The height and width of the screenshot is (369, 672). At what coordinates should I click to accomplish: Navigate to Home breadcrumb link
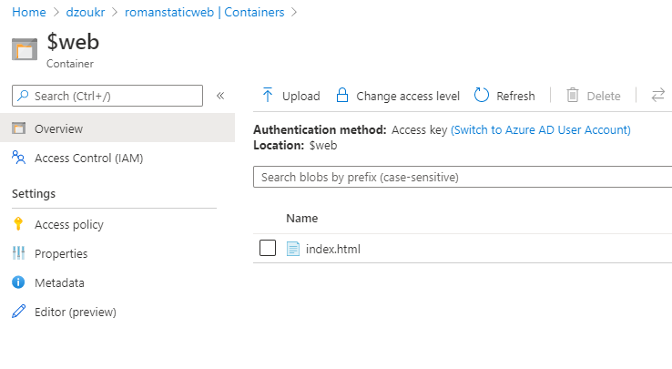coord(27,12)
